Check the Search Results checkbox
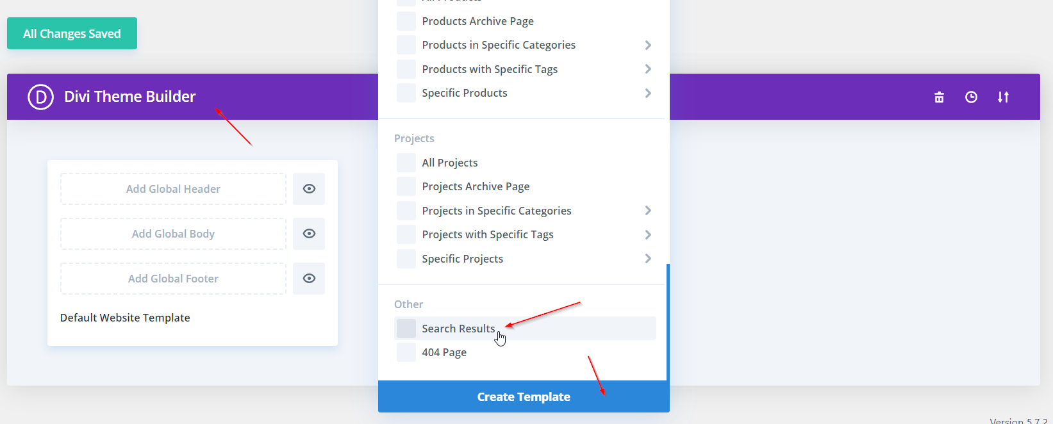The image size is (1053, 424). coord(406,329)
